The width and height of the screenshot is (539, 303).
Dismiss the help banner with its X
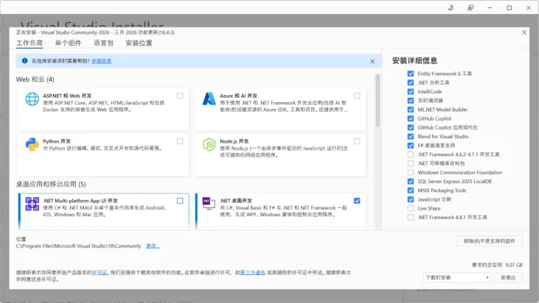[372, 61]
